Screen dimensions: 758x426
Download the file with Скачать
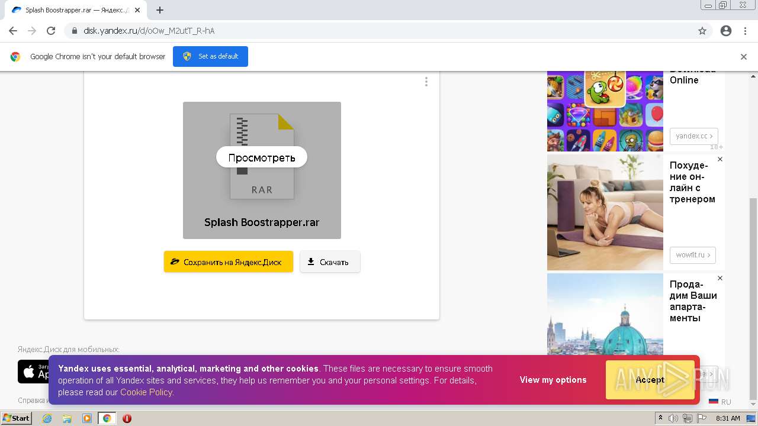click(x=330, y=262)
